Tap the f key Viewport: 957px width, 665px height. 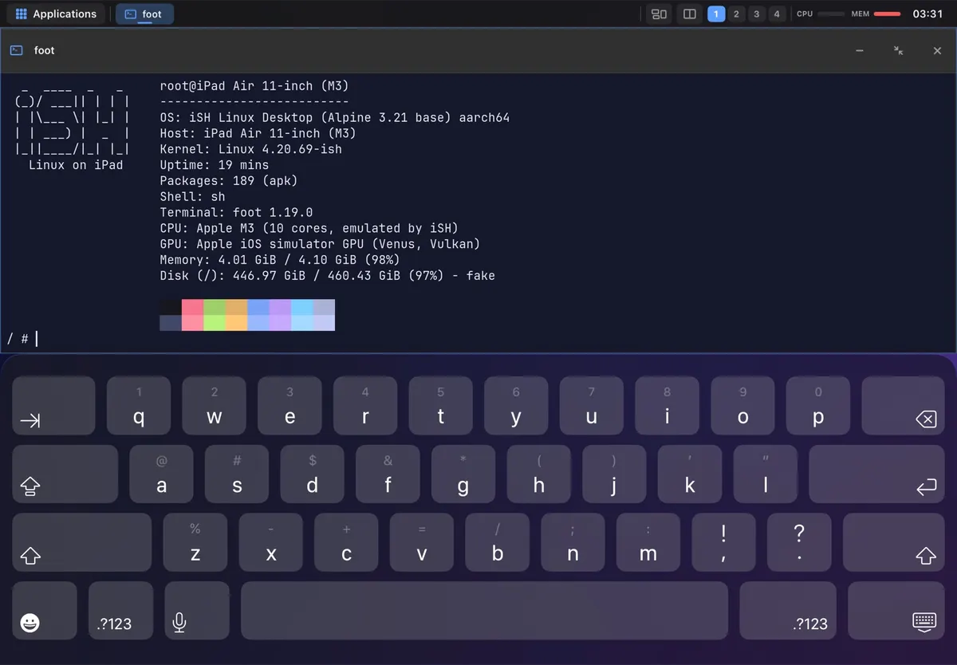[388, 474]
